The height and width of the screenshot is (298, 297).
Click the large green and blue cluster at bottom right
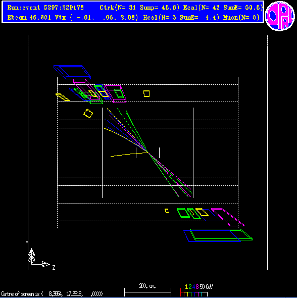[x=218, y=235]
